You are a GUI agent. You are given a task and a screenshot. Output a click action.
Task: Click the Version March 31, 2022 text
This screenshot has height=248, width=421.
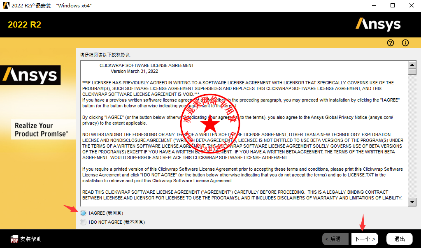click(134, 72)
